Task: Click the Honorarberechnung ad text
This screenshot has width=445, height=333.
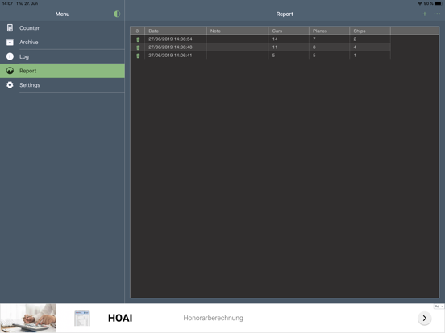Action: [213, 318]
